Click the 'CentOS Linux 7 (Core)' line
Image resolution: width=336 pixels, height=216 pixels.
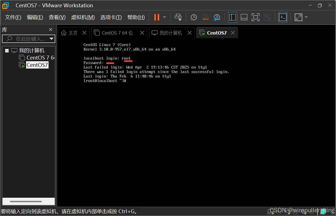107,45
